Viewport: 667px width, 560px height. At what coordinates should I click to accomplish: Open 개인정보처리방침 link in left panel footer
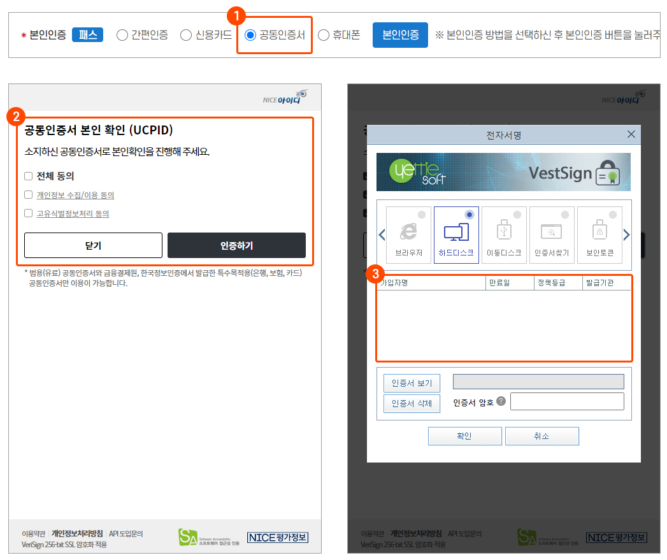point(77,534)
